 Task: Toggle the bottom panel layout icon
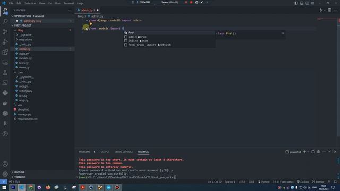point(302,3)
